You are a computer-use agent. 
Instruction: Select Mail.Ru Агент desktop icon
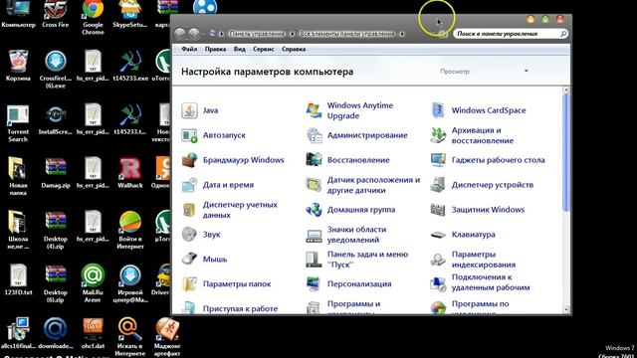(x=93, y=283)
